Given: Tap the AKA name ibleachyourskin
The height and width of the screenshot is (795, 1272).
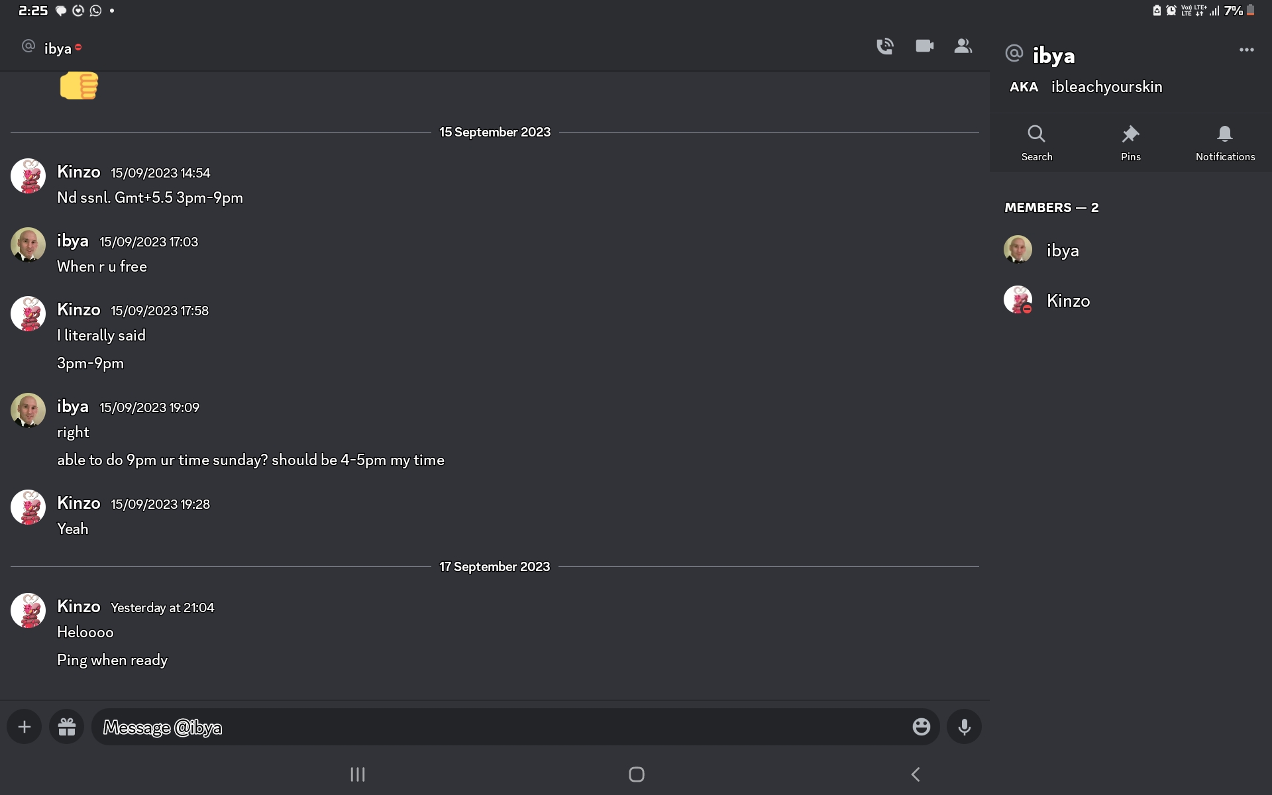Looking at the screenshot, I should 1106,86.
